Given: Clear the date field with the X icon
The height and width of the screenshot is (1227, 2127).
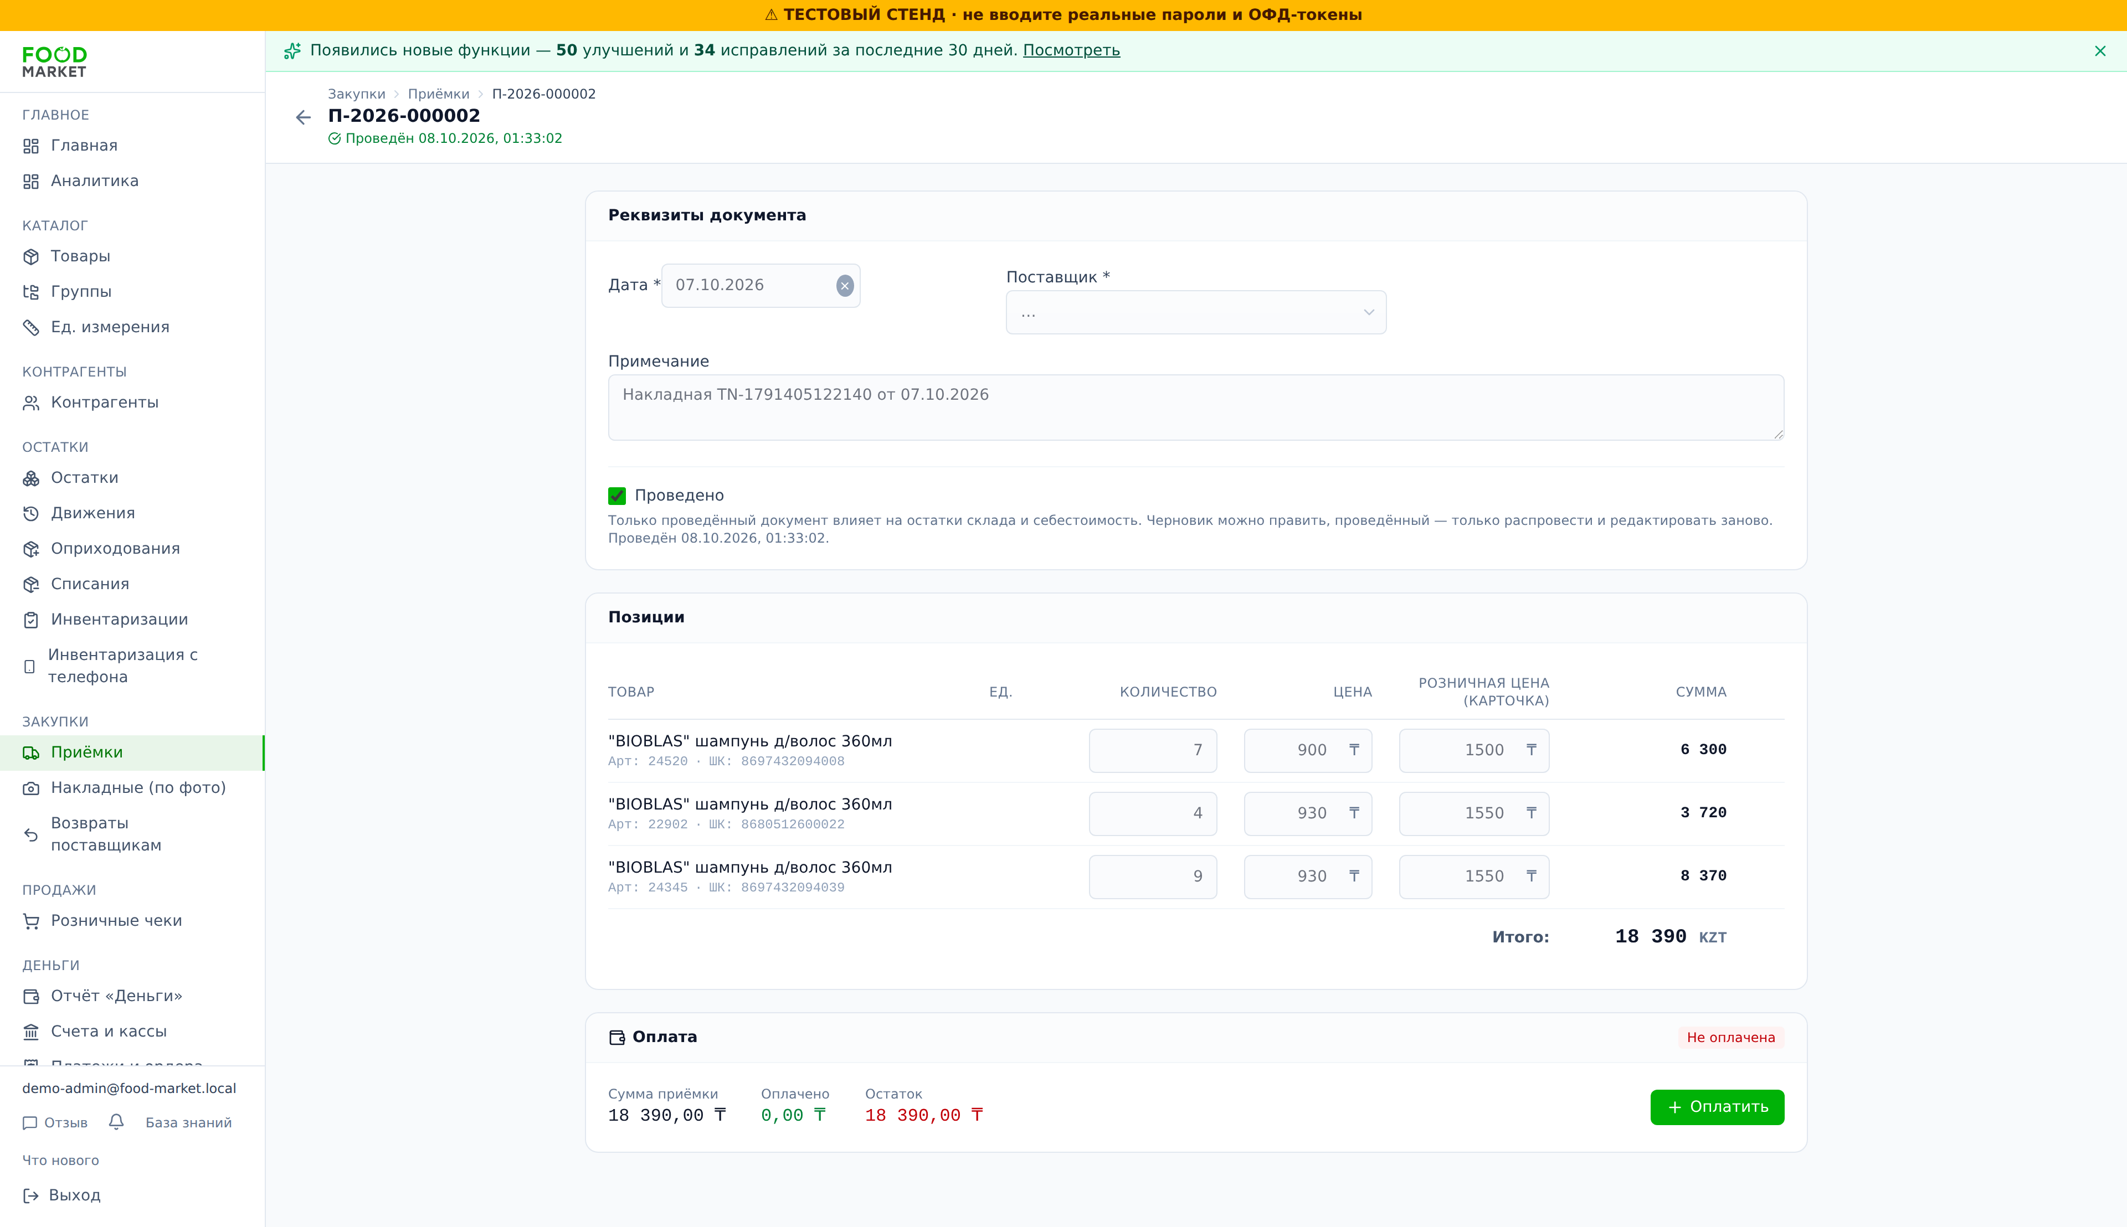Looking at the screenshot, I should [x=845, y=286].
